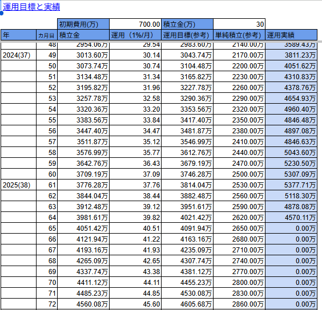Image resolution: width=322 pixels, height=310 pixels.
Task: Click the 初期費用(万) label cell
Action: coord(83,25)
